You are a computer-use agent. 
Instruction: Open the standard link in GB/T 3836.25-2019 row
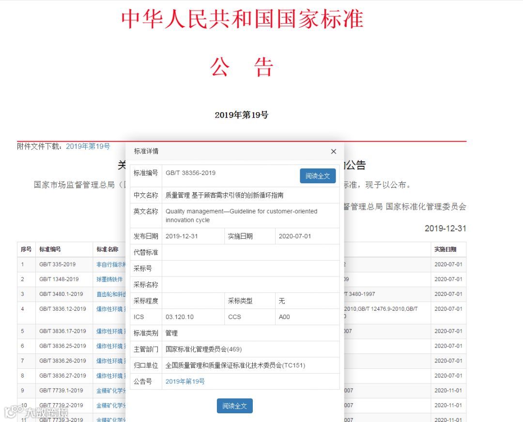click(x=111, y=346)
